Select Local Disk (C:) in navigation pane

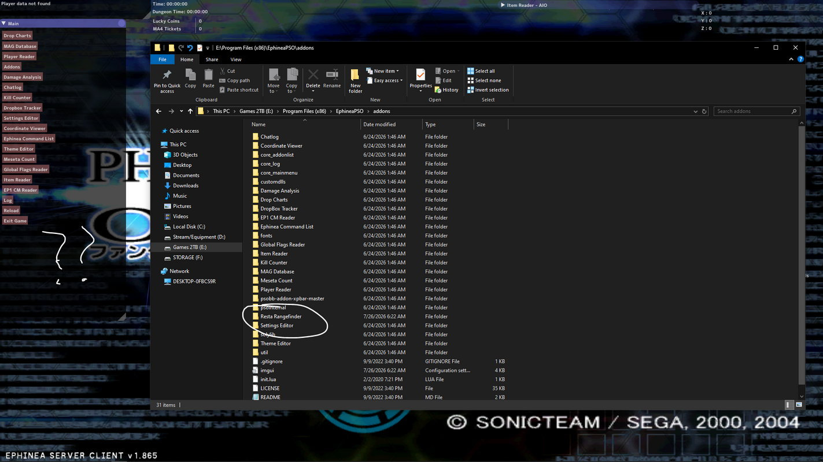(x=189, y=226)
